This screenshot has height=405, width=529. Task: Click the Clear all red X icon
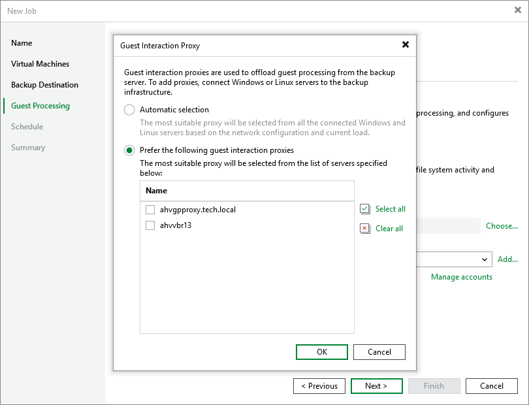pos(365,228)
